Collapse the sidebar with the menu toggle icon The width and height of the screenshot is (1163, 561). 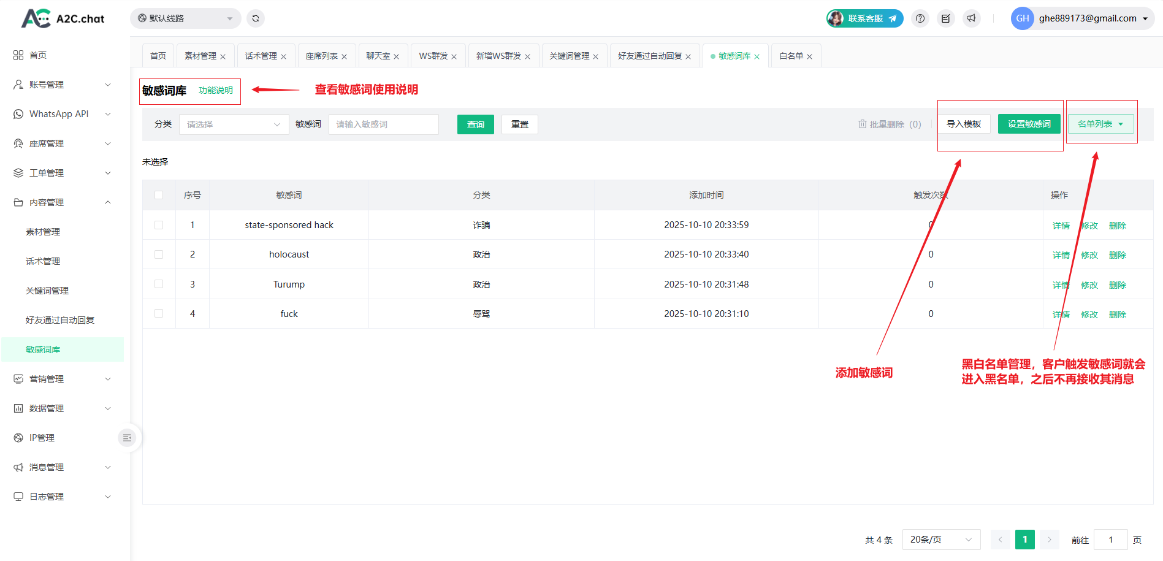(x=127, y=438)
